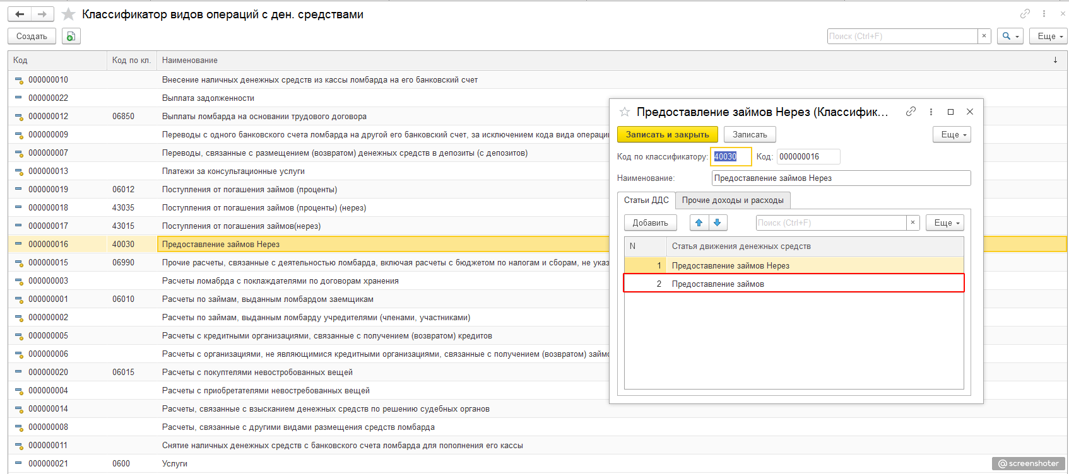This screenshot has width=1069, height=474.
Task: Focus the main Поиск (Ctrl+F) field
Action: point(902,37)
